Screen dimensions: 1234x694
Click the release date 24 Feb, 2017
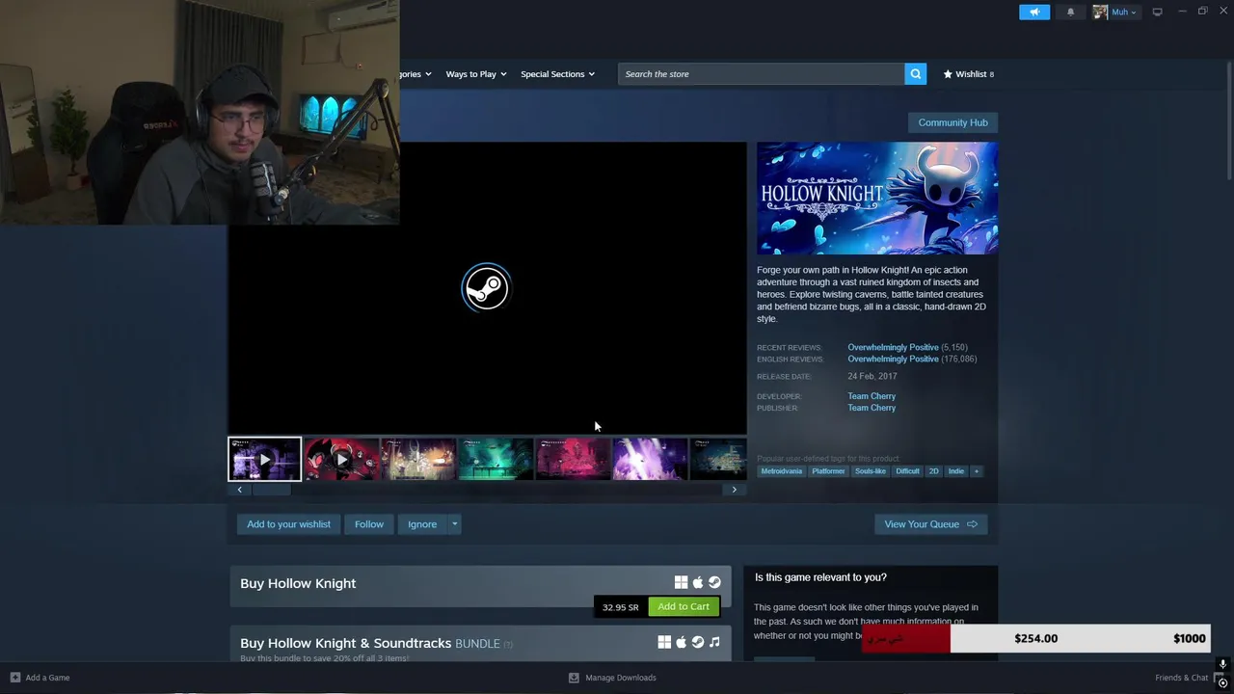[x=872, y=377]
